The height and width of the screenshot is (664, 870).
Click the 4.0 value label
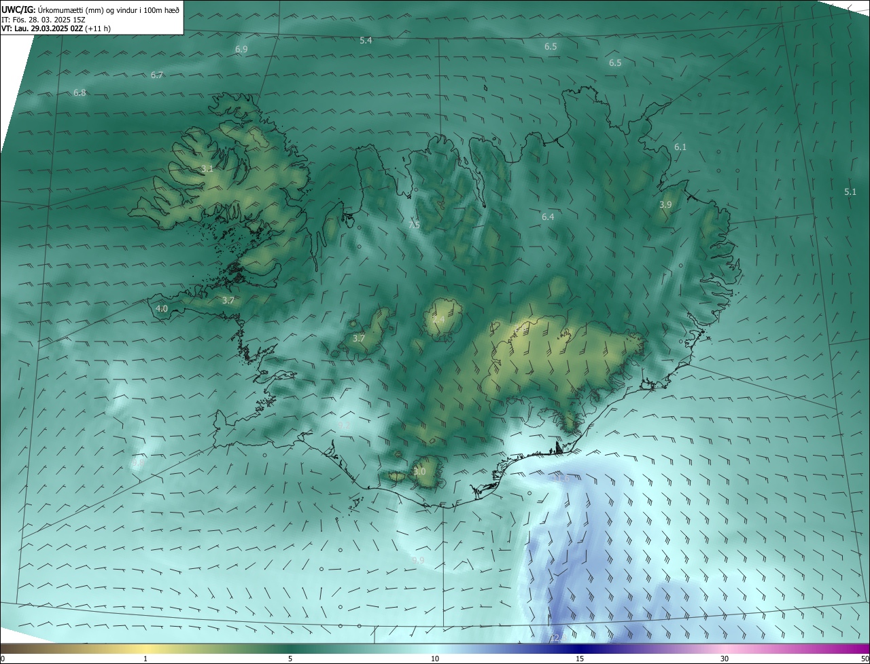pos(162,309)
